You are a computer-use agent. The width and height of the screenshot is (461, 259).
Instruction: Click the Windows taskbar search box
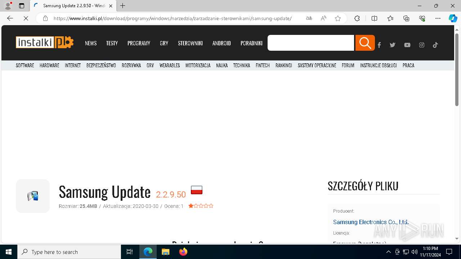(69, 252)
